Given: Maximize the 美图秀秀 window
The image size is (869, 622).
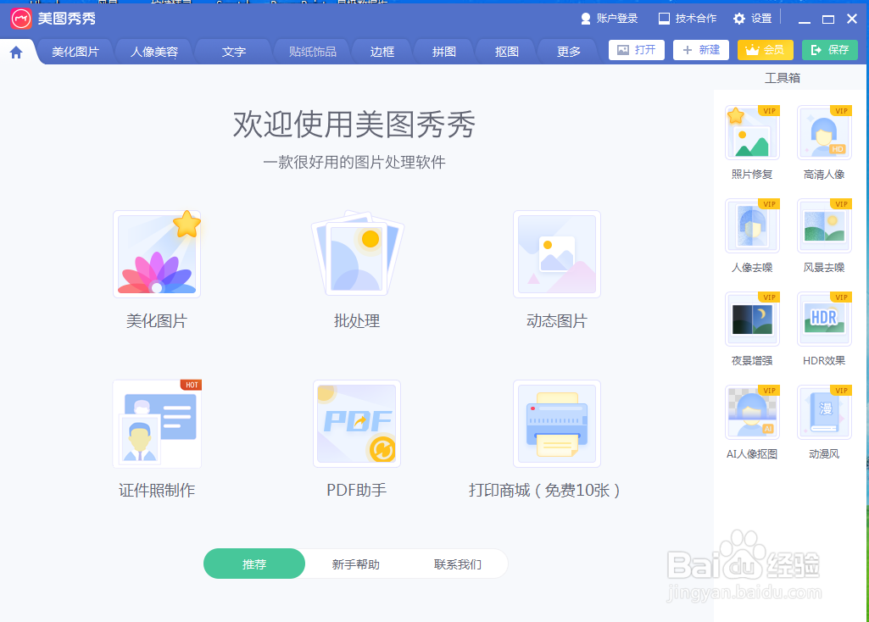Looking at the screenshot, I should [x=828, y=19].
